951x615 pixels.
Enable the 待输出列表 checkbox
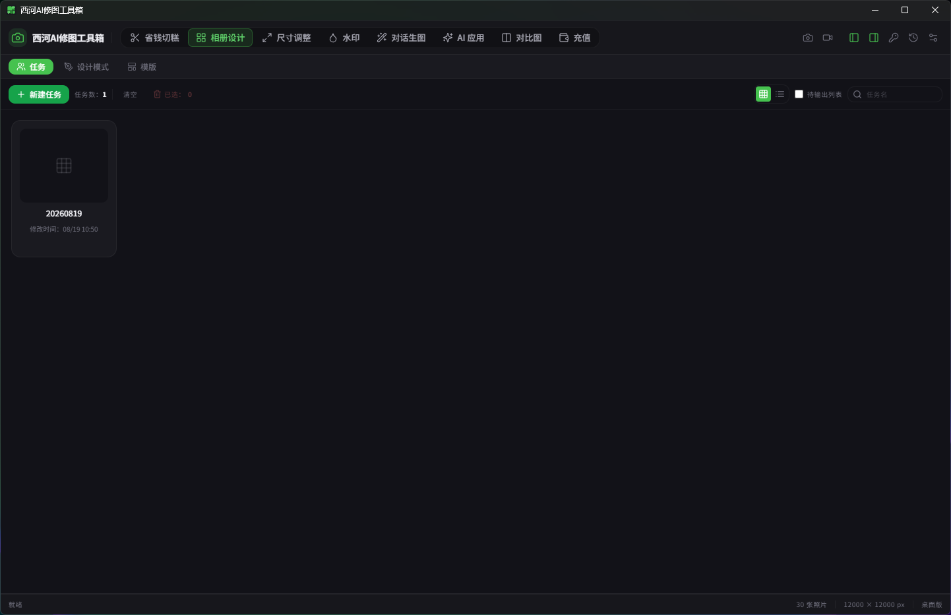click(799, 94)
